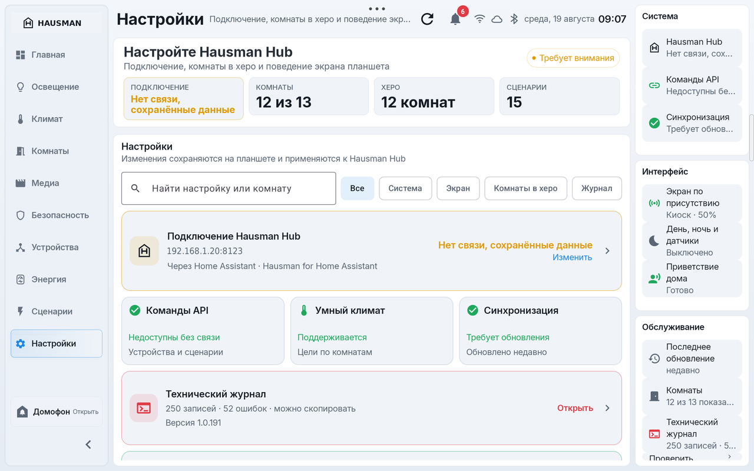Click the moon icon for День, ночь и датчики

(654, 240)
